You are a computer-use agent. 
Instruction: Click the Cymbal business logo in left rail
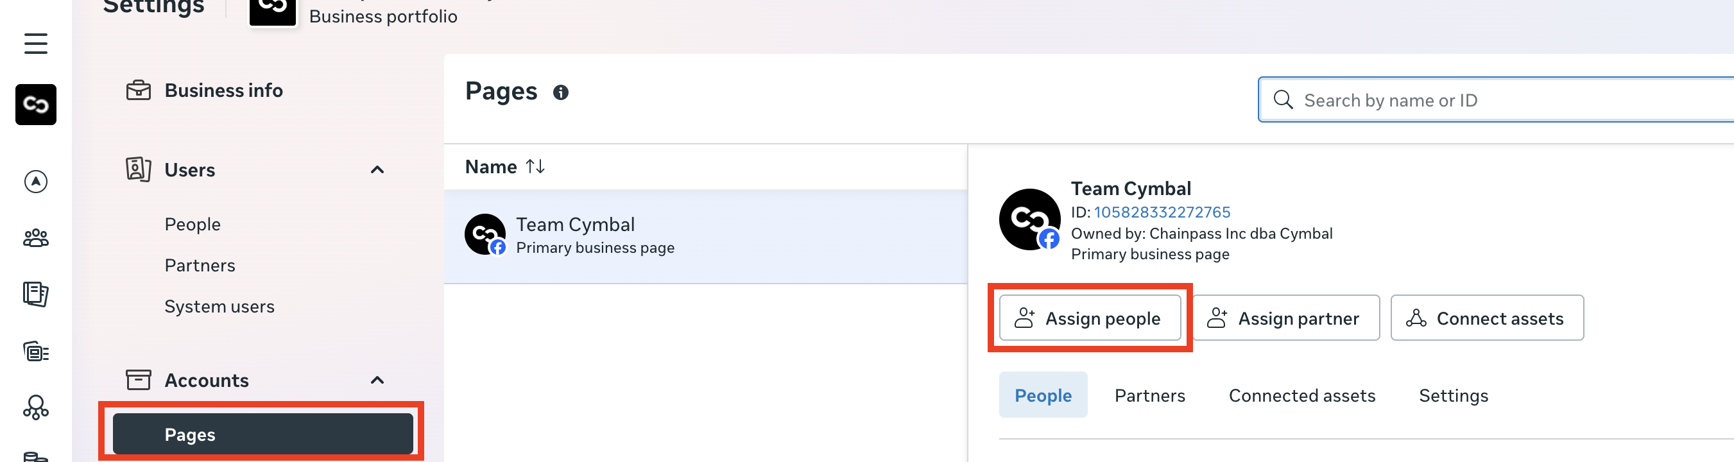point(36,105)
